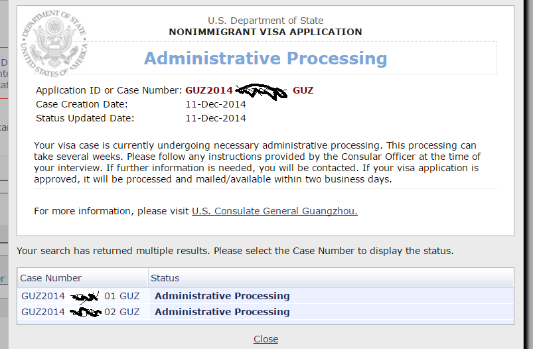Select case number ending in 02 GUZ
This screenshot has height=349, width=533.
(80, 312)
